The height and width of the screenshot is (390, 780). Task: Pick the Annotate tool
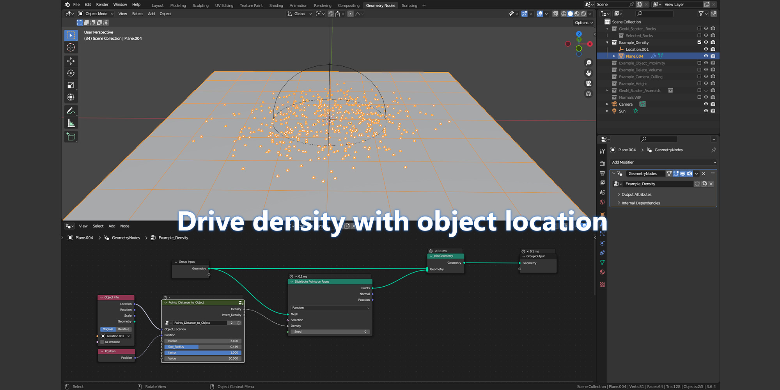tap(71, 111)
